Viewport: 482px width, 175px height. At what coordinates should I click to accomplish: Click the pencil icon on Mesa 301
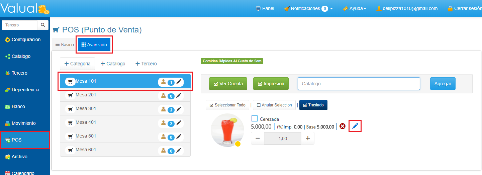[179, 109]
